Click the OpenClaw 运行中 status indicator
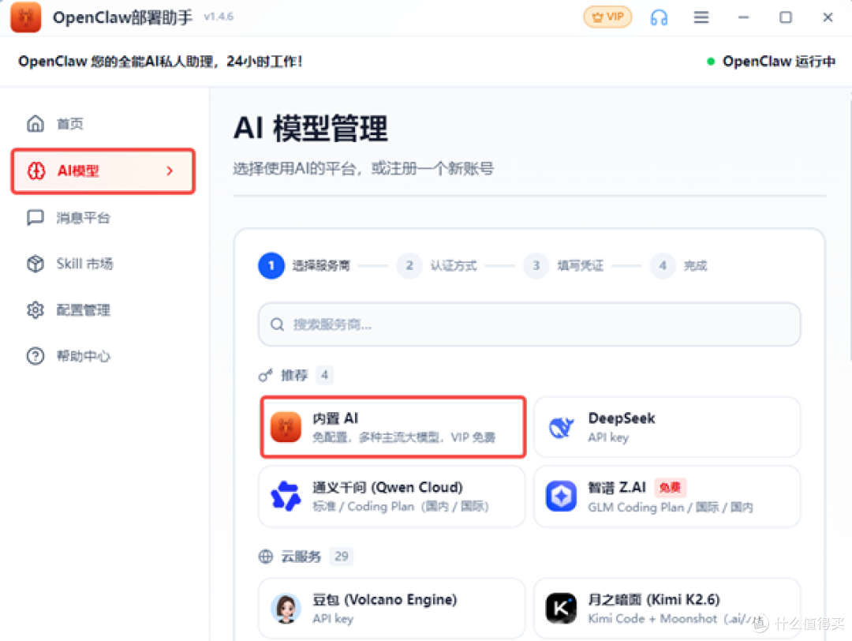The height and width of the screenshot is (641, 852). point(771,62)
